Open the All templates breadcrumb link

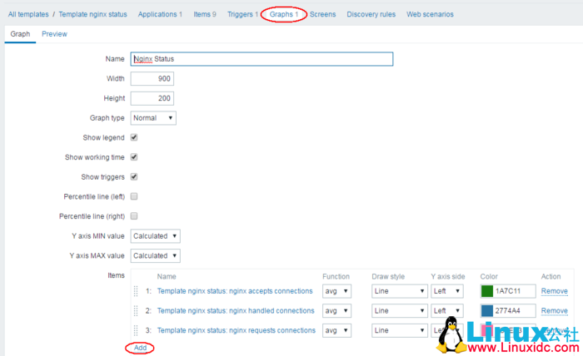pos(28,14)
